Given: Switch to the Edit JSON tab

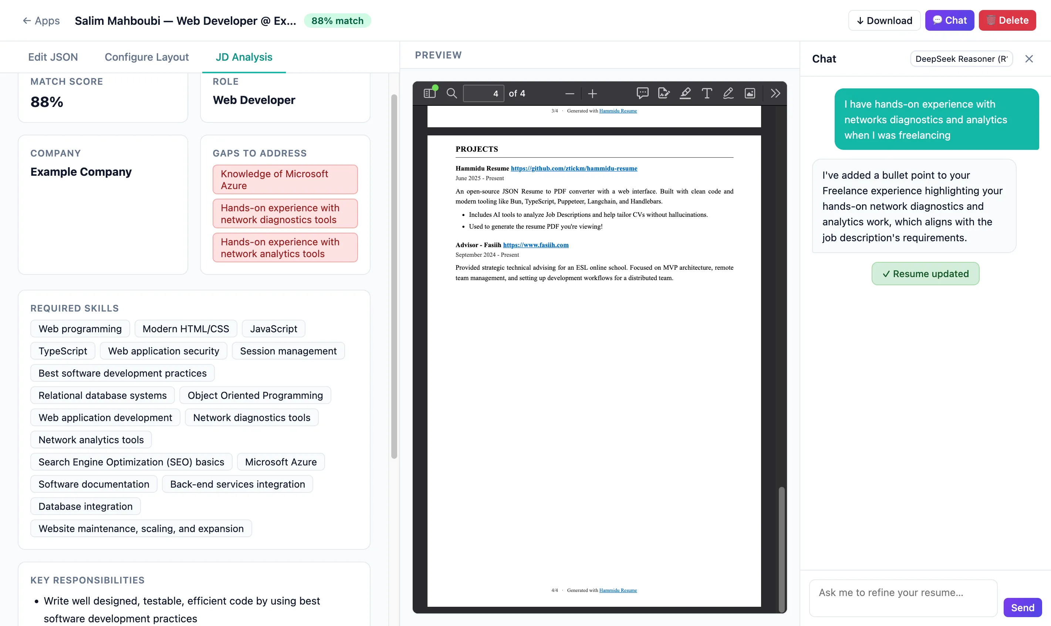Looking at the screenshot, I should [x=53, y=57].
